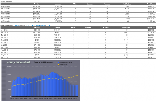Click the 'May, 2012' row label
The image size is (156, 101).
(4, 40)
